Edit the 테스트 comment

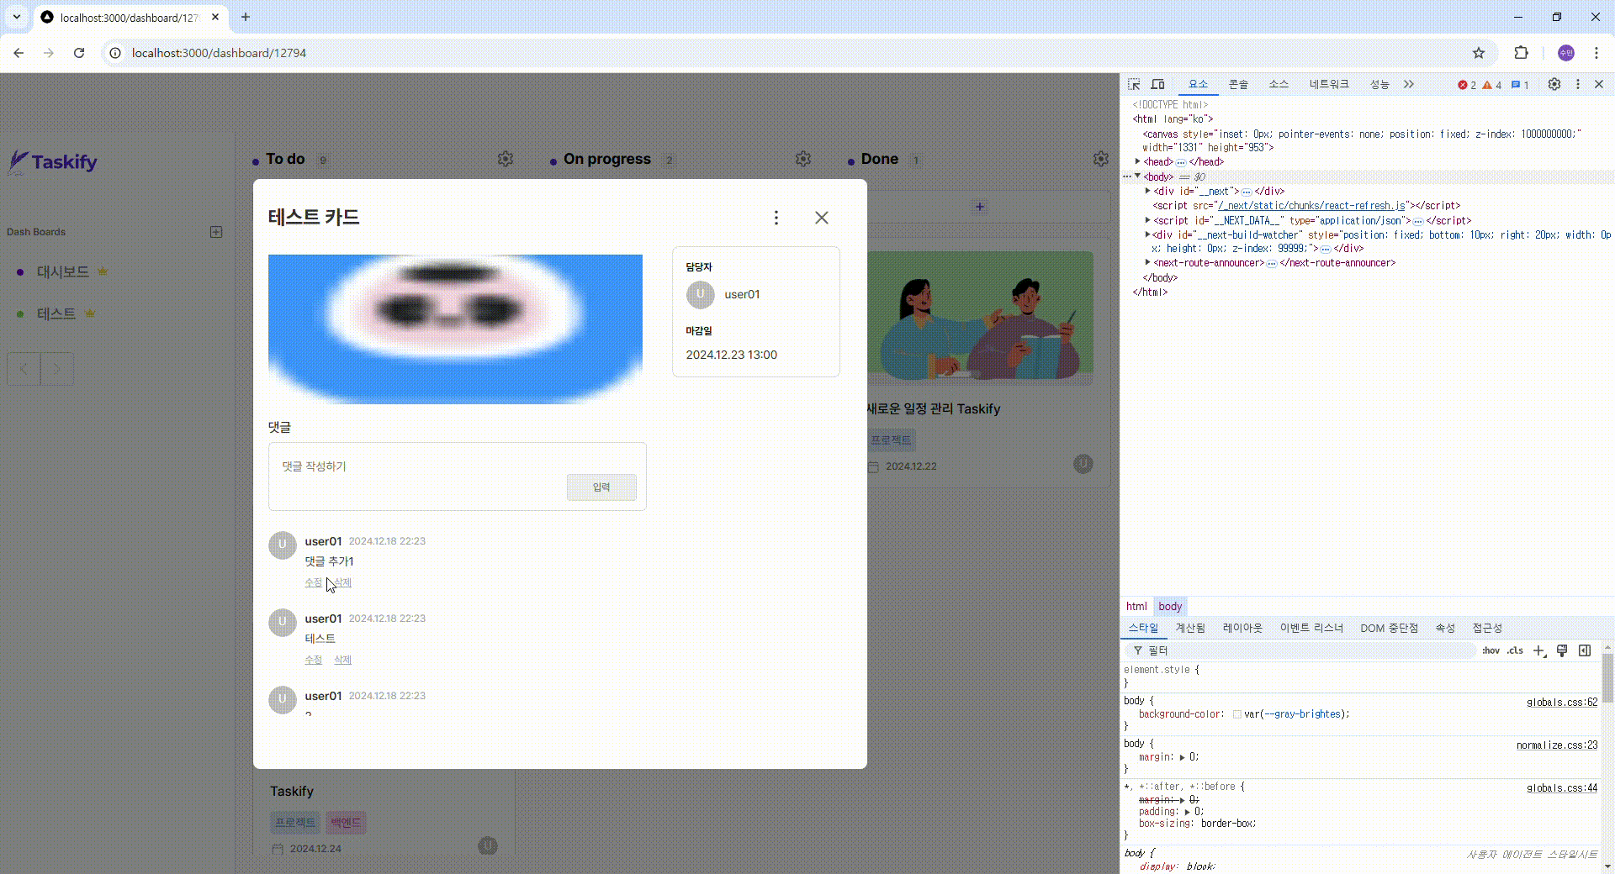click(x=313, y=660)
